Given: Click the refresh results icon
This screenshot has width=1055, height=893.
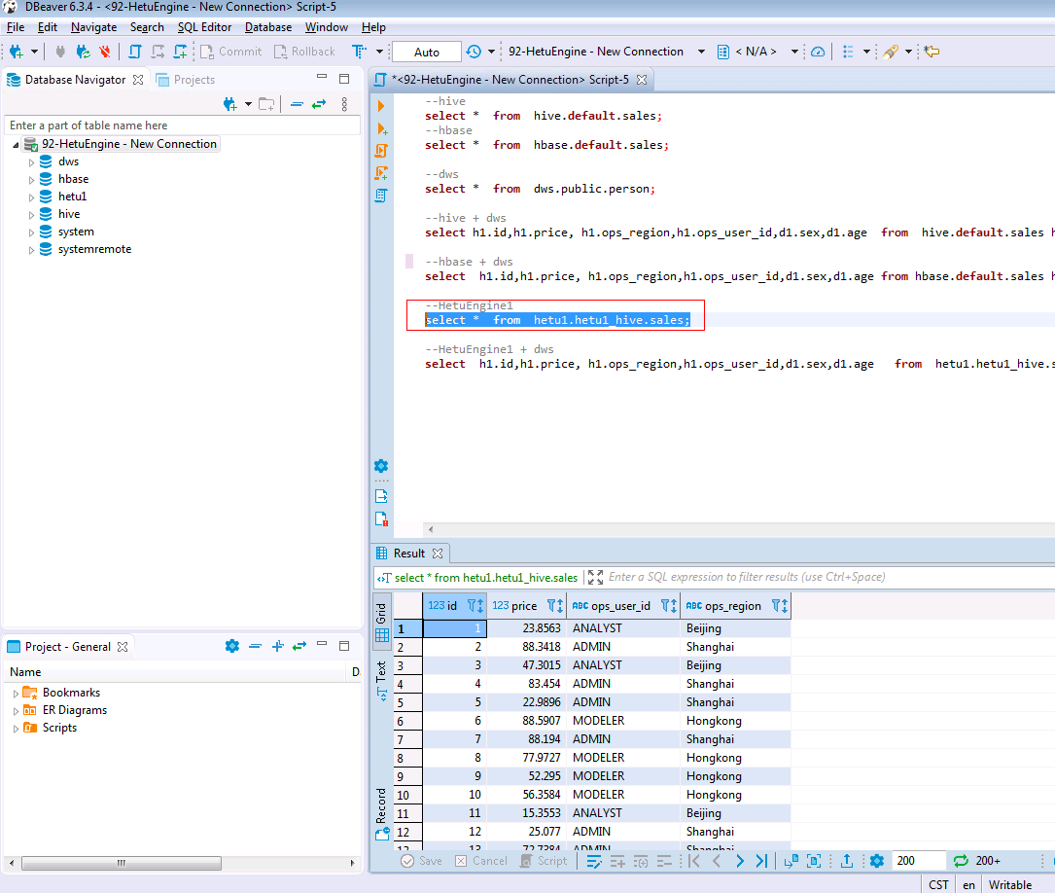Looking at the screenshot, I should point(961,861).
